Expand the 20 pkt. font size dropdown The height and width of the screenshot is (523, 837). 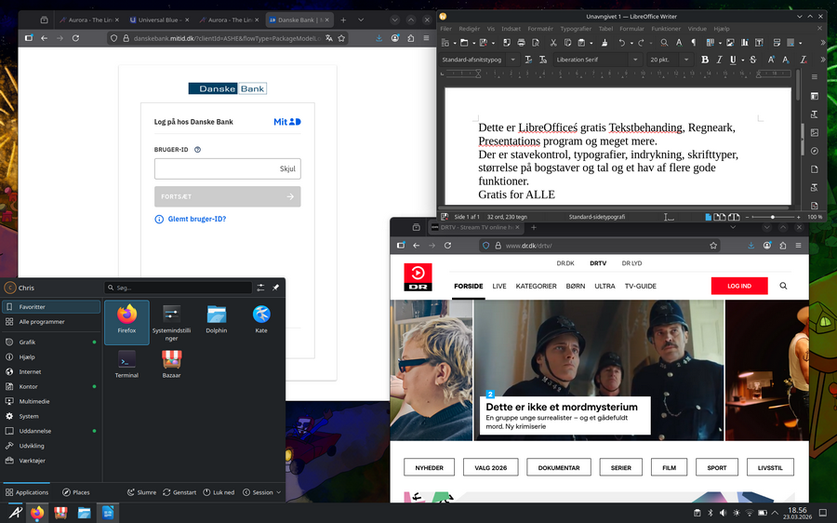click(x=687, y=60)
